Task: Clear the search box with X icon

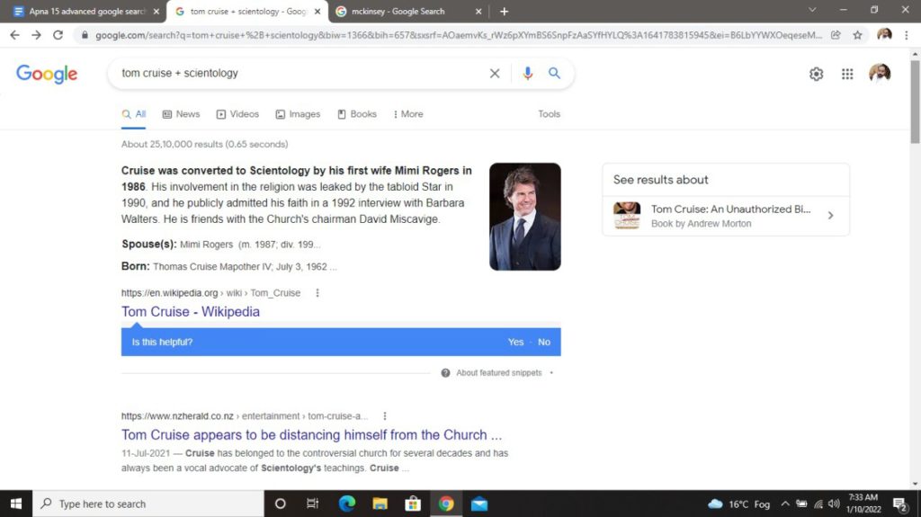Action: pos(494,74)
